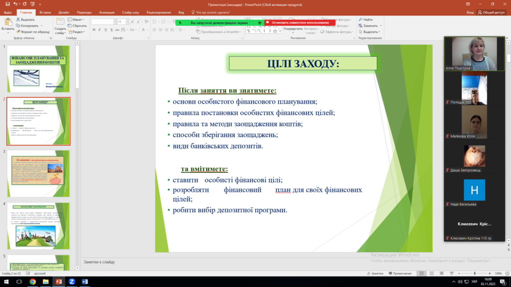Switch to the Переходы ribbon tab

point(84,12)
